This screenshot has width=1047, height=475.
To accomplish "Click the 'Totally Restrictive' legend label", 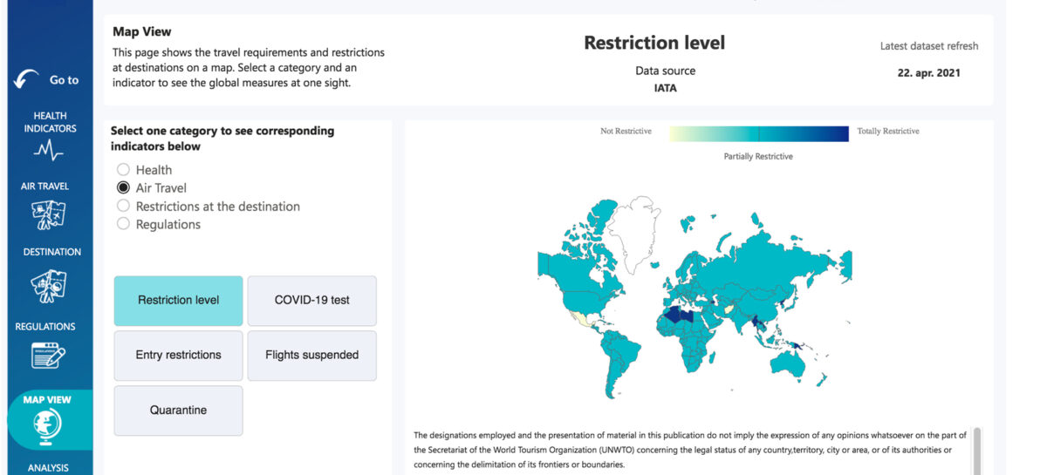I will 888,132.
